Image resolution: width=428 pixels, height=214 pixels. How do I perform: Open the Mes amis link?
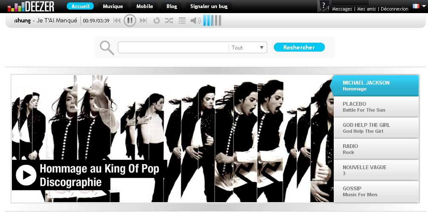click(x=366, y=9)
